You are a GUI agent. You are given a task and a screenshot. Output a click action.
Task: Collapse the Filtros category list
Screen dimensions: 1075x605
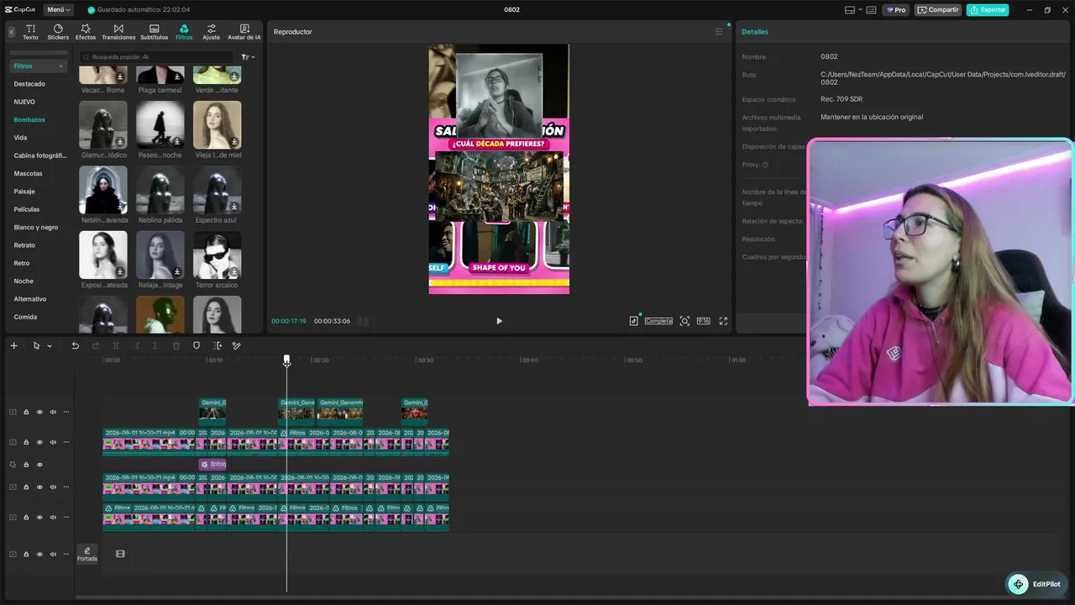38,66
